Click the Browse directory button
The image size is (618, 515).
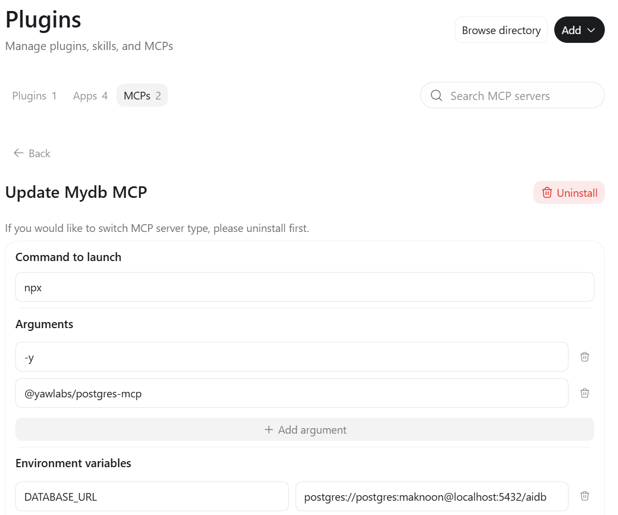501,30
